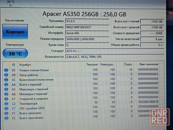Click status icon for CRC-ошибки SATA

point(6,108)
